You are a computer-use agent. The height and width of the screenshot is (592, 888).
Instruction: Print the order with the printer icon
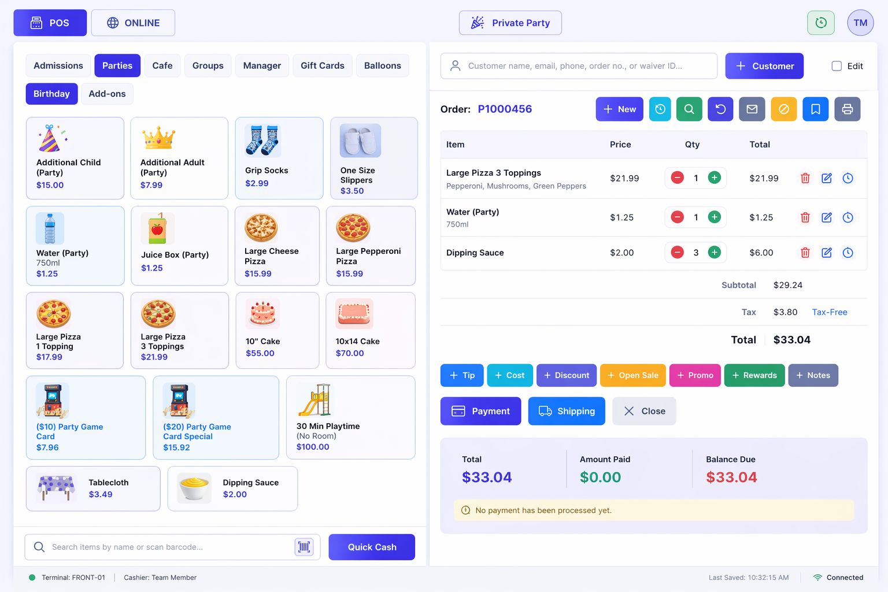847,109
